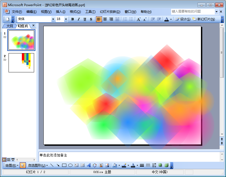Apply distributed alignment
The height and width of the screenshot is (177, 226).
(117, 19)
